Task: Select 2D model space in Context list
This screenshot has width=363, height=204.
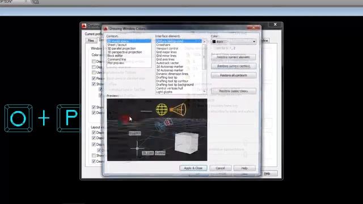Action: pyautogui.click(x=129, y=41)
